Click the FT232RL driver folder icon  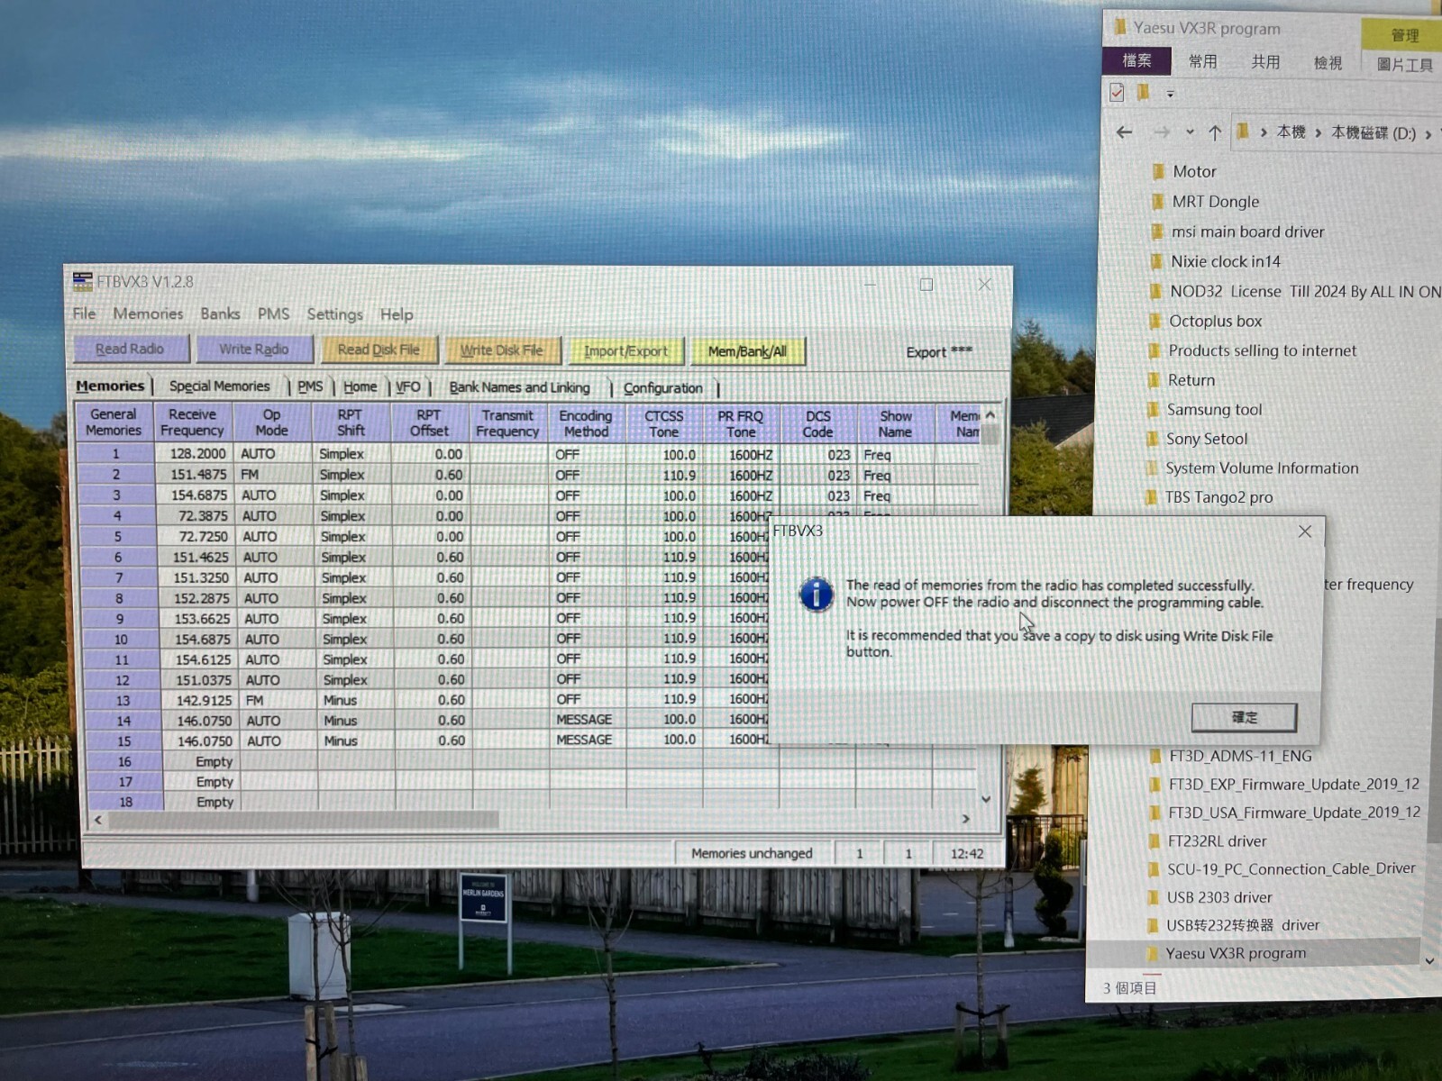[1154, 841]
